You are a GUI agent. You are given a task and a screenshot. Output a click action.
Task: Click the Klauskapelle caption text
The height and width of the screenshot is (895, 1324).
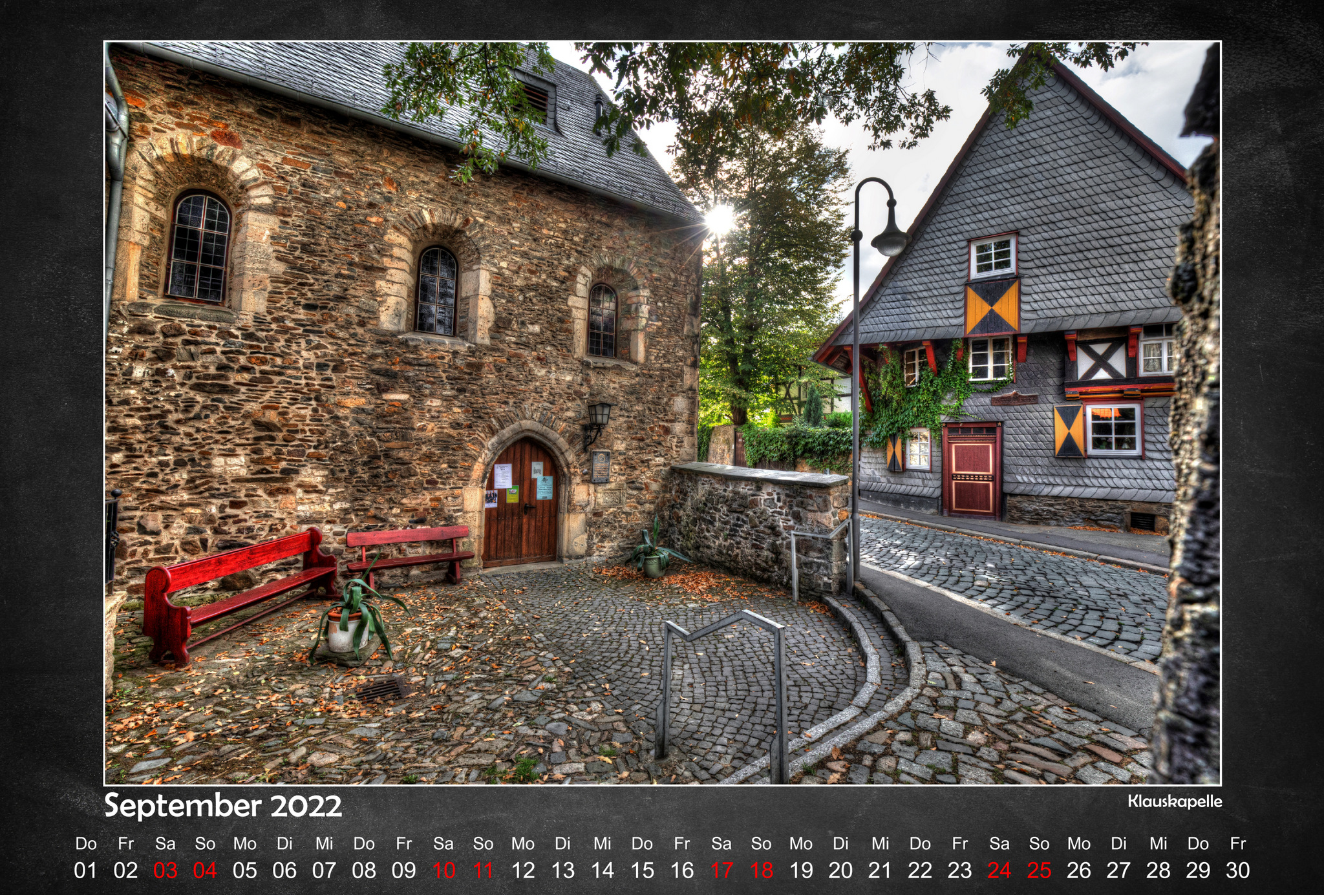[1175, 801]
